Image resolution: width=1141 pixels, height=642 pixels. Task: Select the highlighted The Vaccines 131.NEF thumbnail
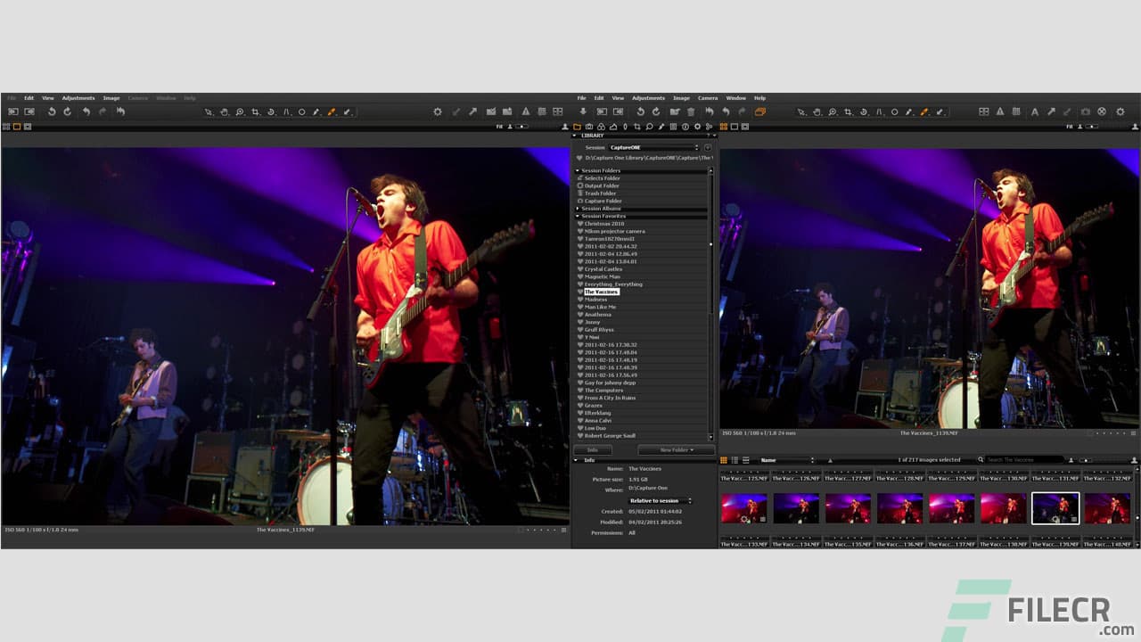click(1055, 508)
